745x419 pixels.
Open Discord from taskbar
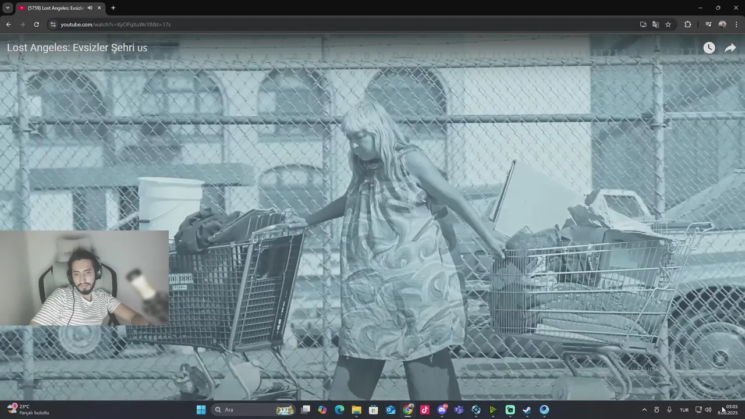[x=442, y=410]
